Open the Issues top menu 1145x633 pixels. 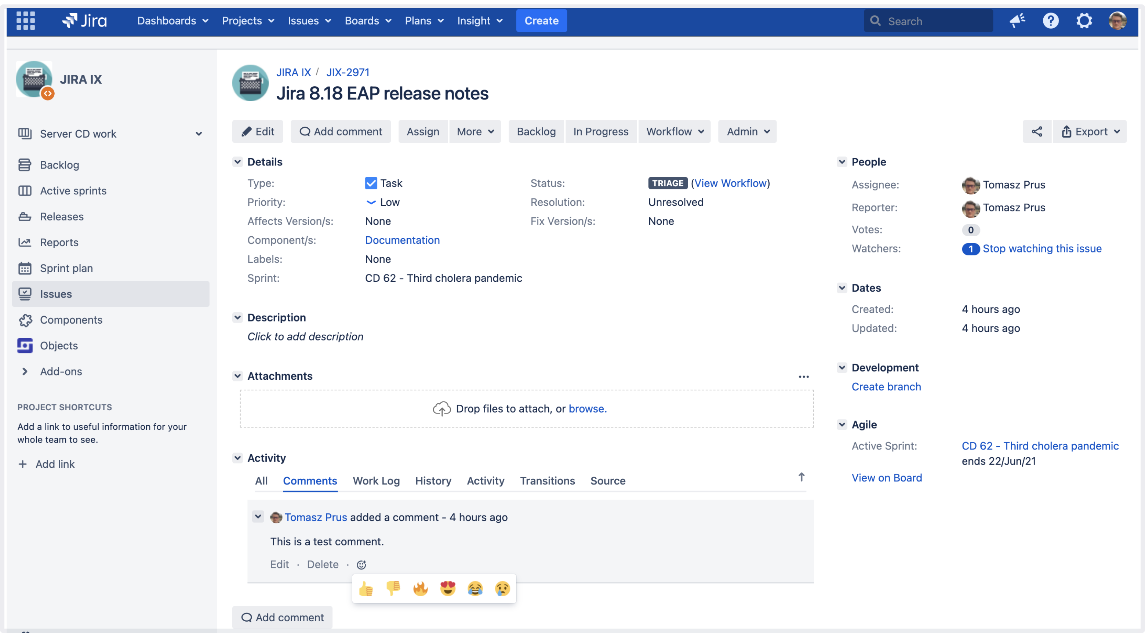(309, 21)
